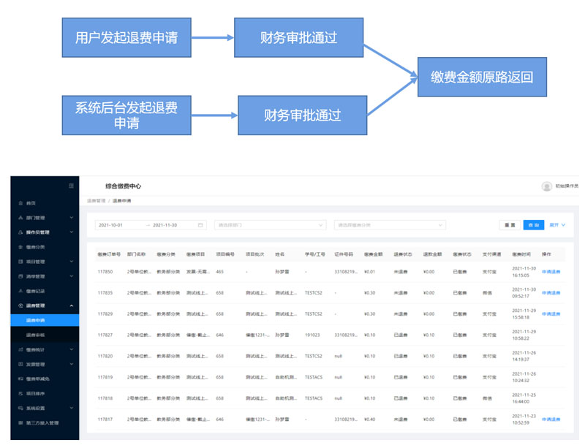
Task: Click the blue 查询 search button
Action: pyautogui.click(x=533, y=225)
